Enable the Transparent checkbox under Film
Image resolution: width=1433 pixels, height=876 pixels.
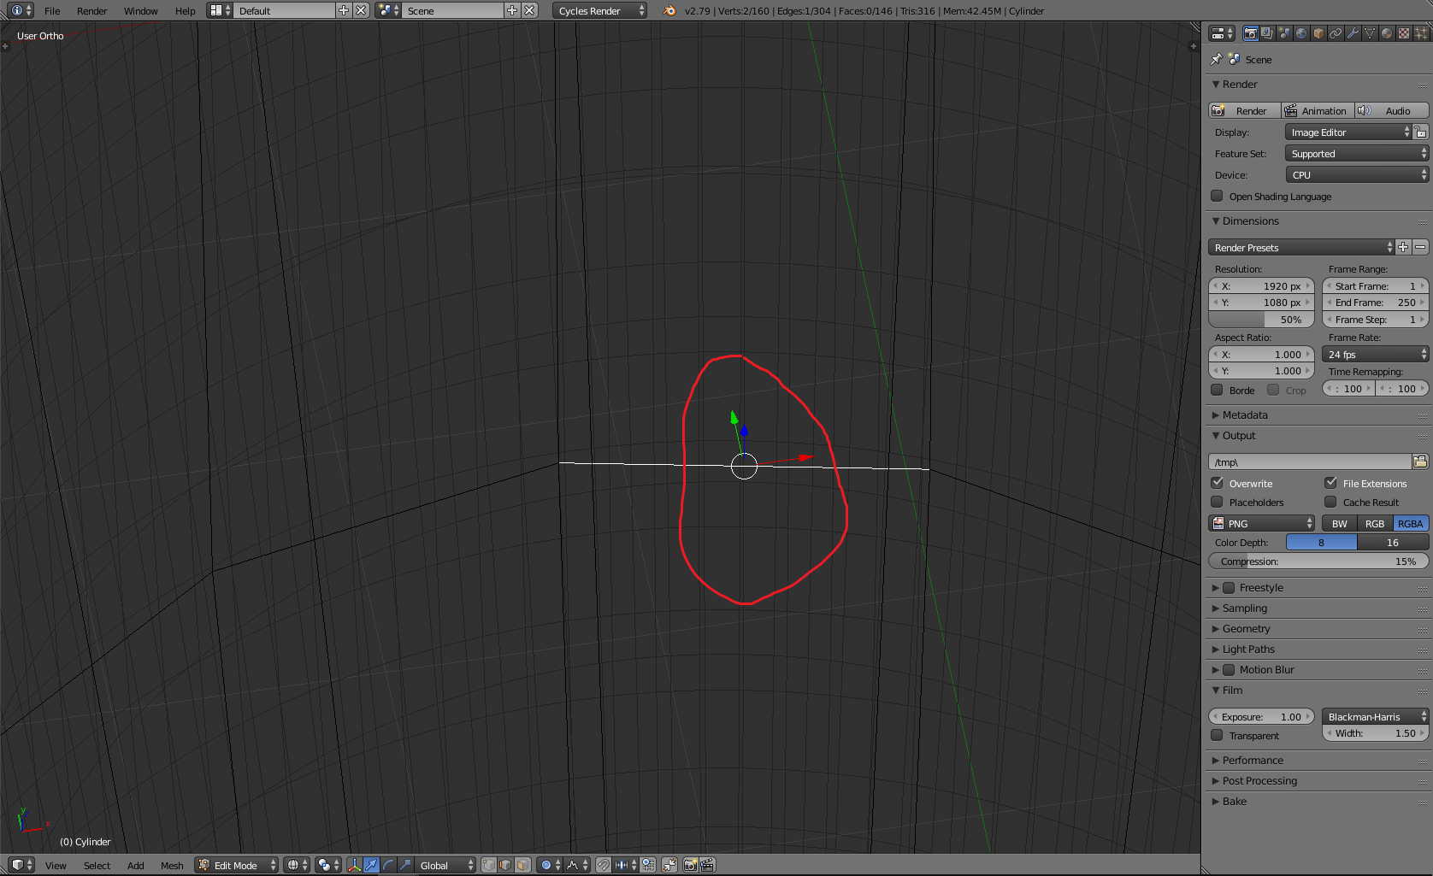point(1217,736)
